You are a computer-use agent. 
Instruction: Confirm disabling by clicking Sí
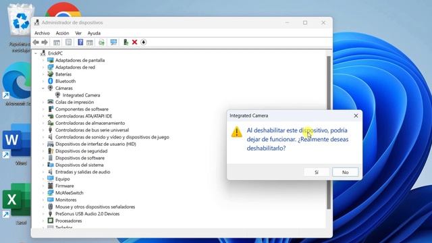[x=317, y=172]
